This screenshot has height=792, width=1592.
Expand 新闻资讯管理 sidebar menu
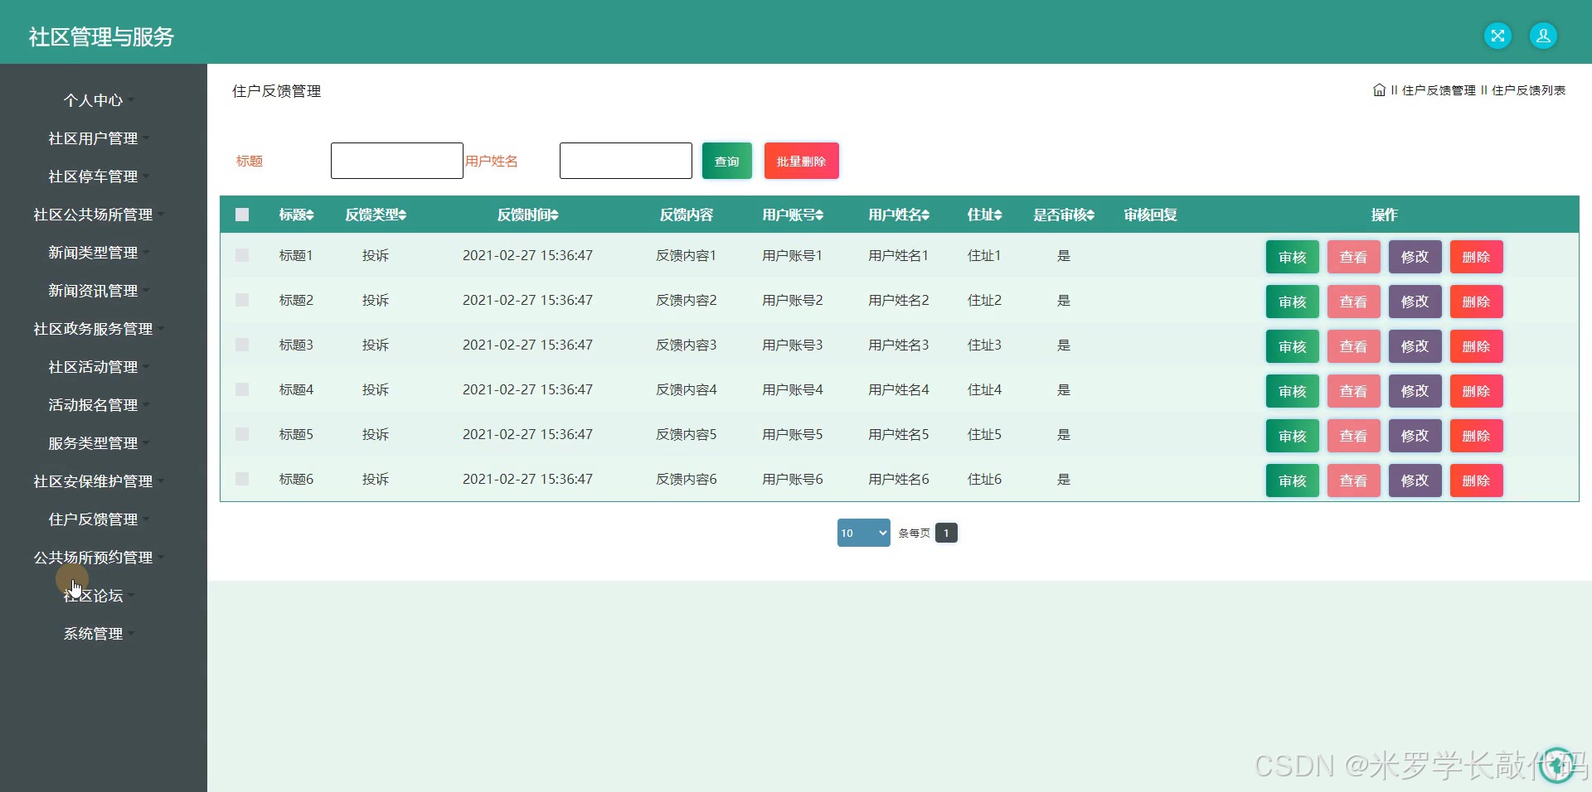click(99, 291)
